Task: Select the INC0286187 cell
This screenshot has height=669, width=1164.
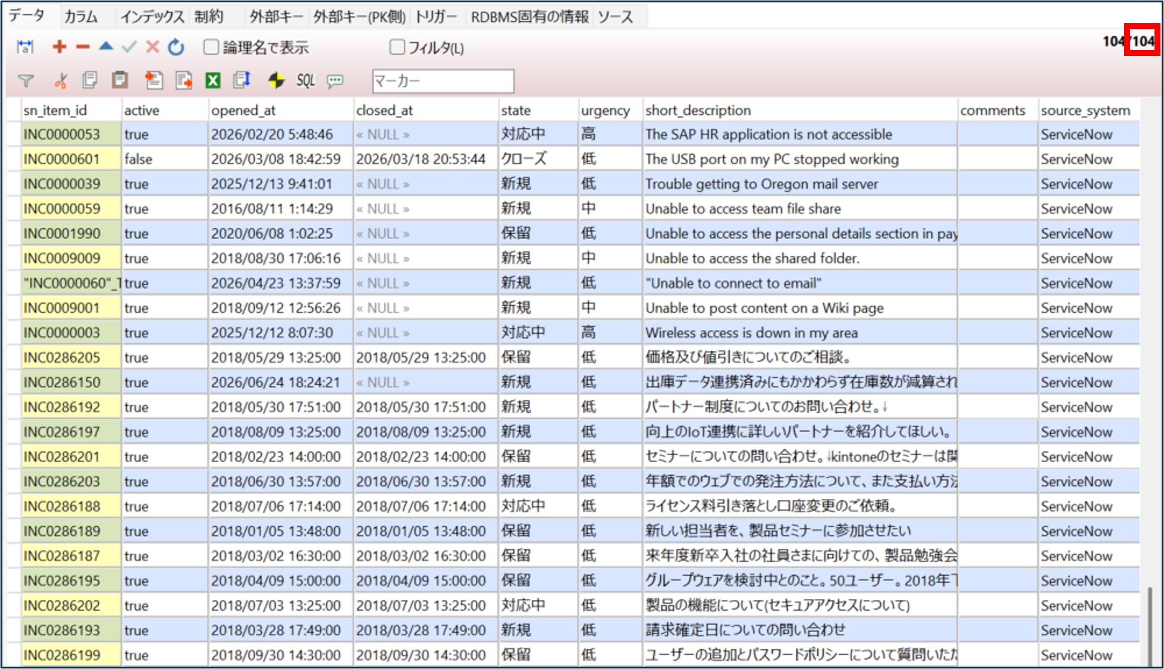Action: (x=71, y=556)
